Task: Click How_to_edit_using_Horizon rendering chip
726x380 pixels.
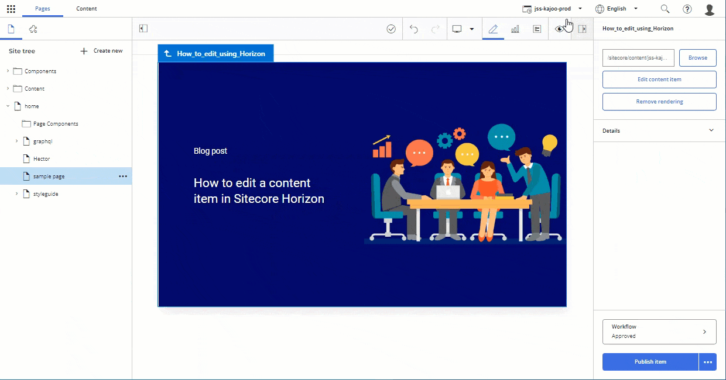Action: pos(215,53)
